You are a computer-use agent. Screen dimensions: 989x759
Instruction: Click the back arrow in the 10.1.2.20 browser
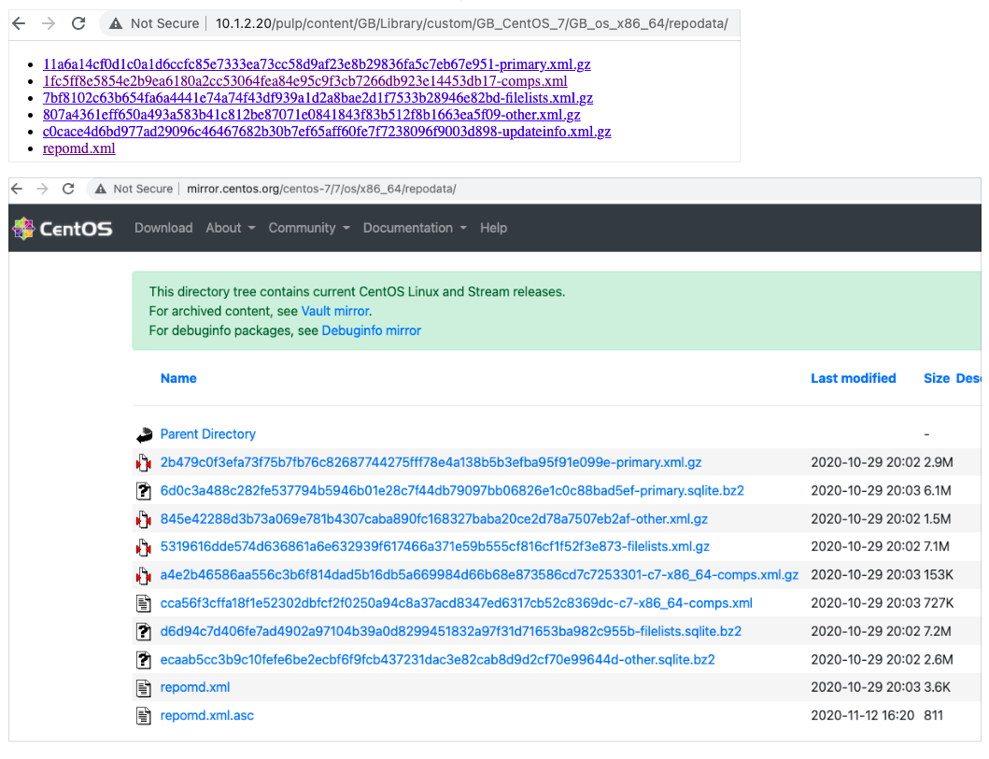coord(19,24)
